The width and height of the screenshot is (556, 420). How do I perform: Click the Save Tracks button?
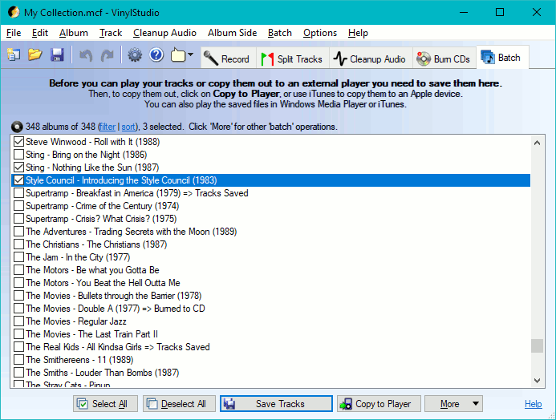(276, 404)
